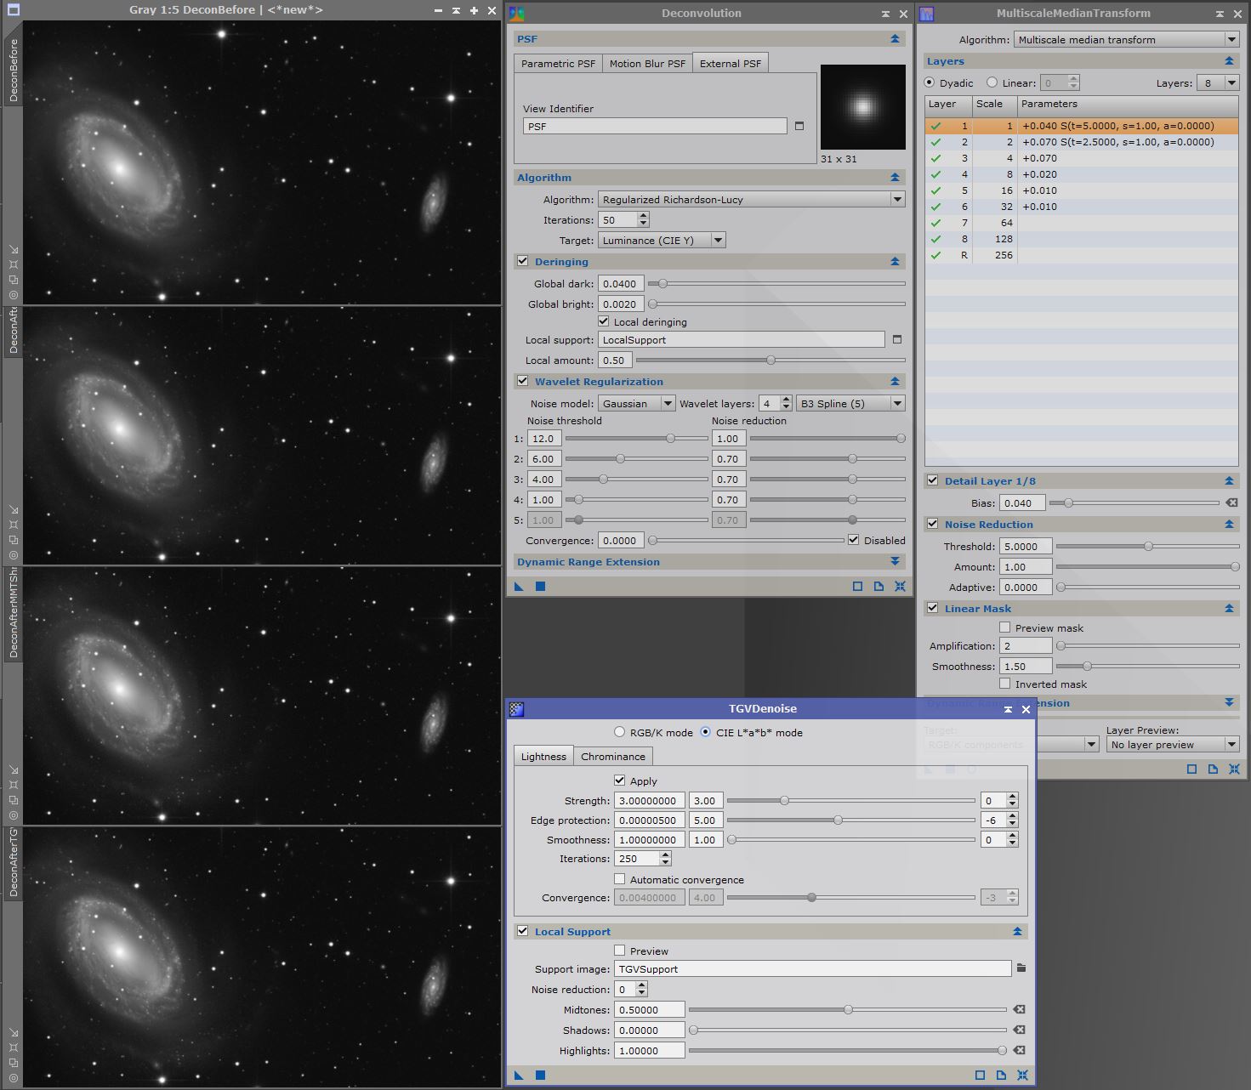1251x1090 pixels.
Task: Click Apply Global square in TGVDenoise panel
Action: tap(540, 1076)
